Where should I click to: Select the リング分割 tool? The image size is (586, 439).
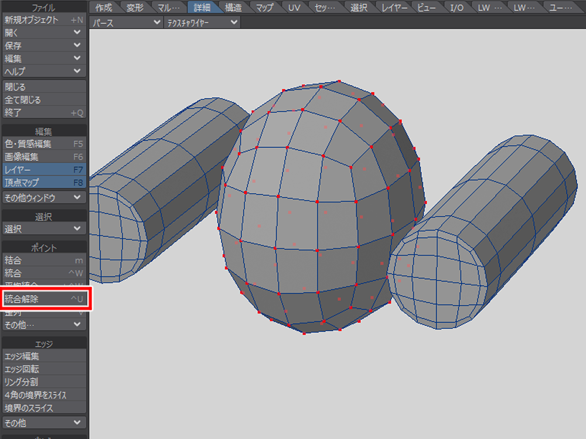pyautogui.click(x=44, y=382)
